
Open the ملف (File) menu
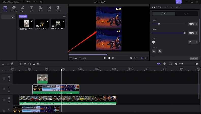pyautogui.click(x=23, y=2)
